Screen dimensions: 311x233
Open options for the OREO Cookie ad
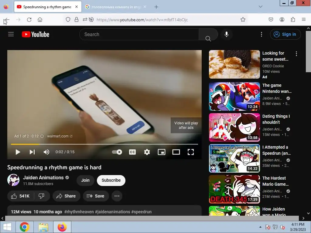click(296, 54)
